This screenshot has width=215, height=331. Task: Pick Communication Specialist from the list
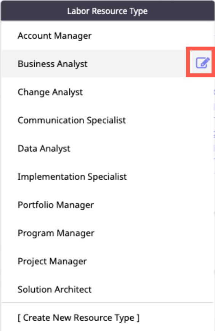(107, 120)
